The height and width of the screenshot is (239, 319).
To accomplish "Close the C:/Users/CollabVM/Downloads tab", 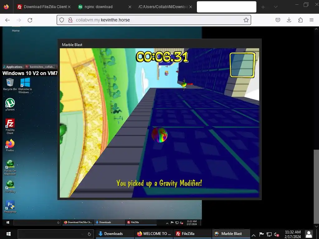I will pyautogui.click(x=190, y=7).
